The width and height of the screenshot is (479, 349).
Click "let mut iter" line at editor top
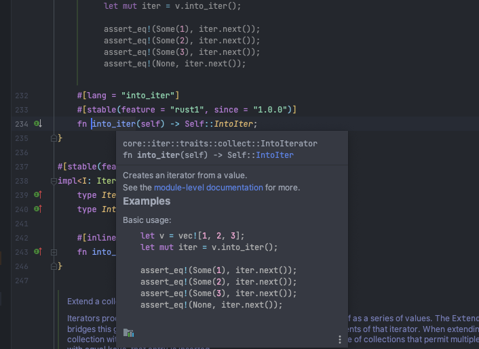click(172, 6)
